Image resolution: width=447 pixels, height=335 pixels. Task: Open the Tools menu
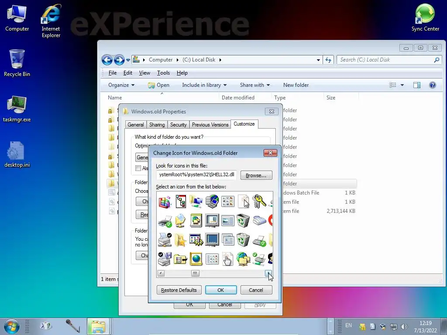point(163,73)
